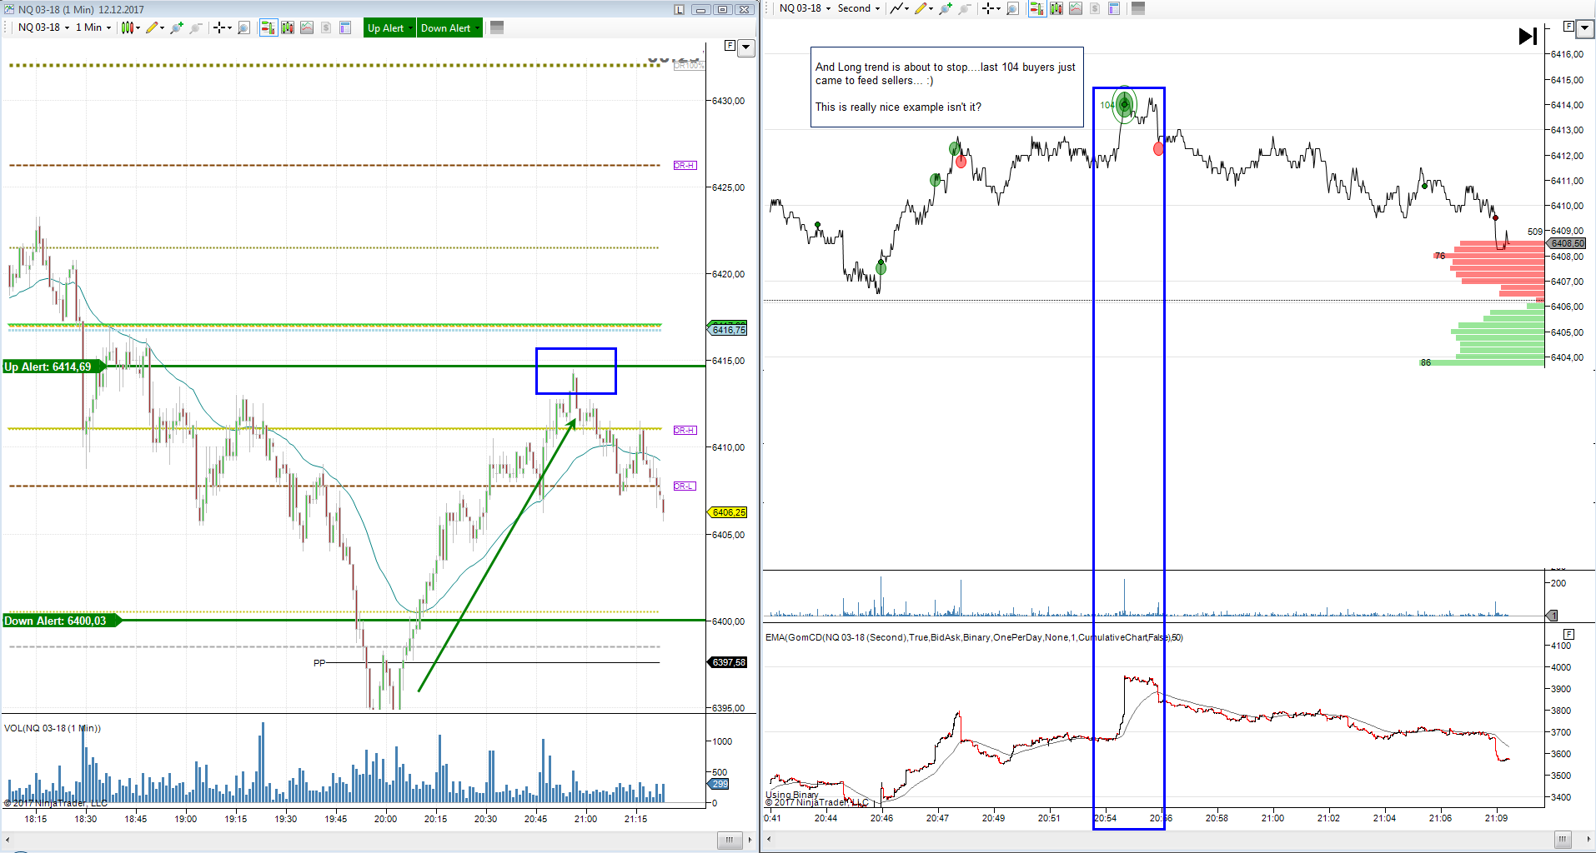The image size is (1596, 853).
Task: Open Indicators icon in right chart toolbar
Action: tap(1076, 8)
